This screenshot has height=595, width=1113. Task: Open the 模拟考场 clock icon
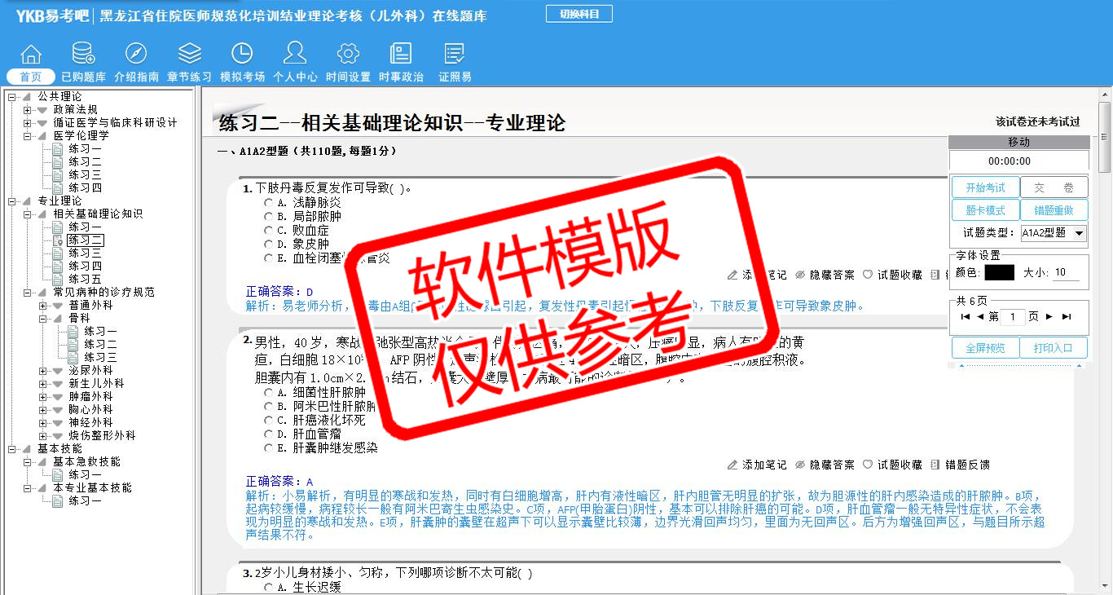(242, 55)
